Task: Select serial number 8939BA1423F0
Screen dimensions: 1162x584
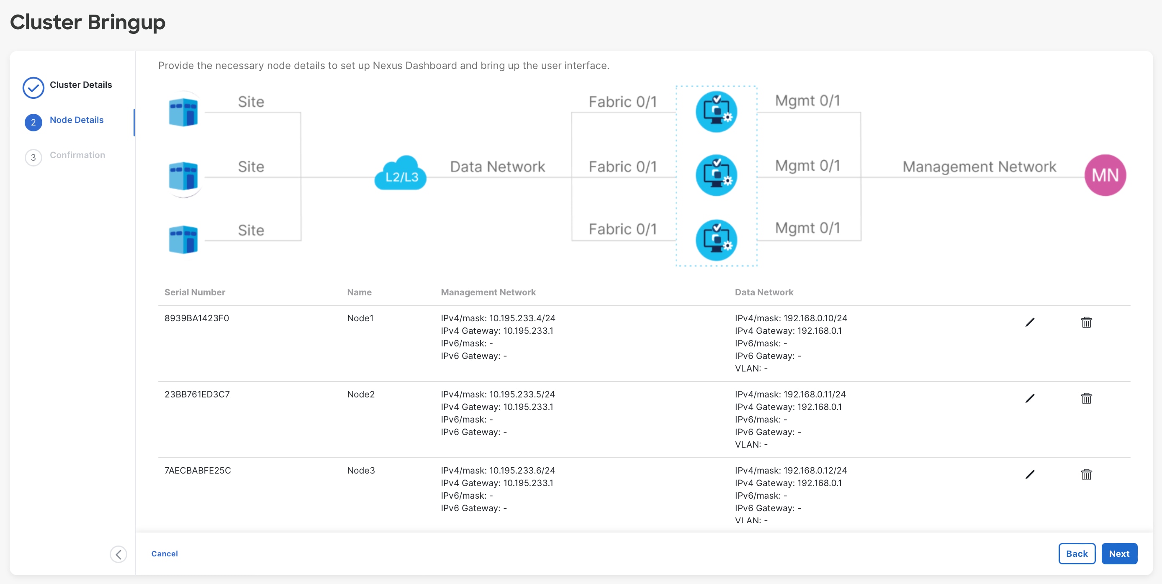Action: pos(197,318)
